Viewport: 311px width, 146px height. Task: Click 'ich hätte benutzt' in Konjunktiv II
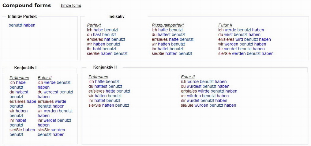click(x=104, y=82)
